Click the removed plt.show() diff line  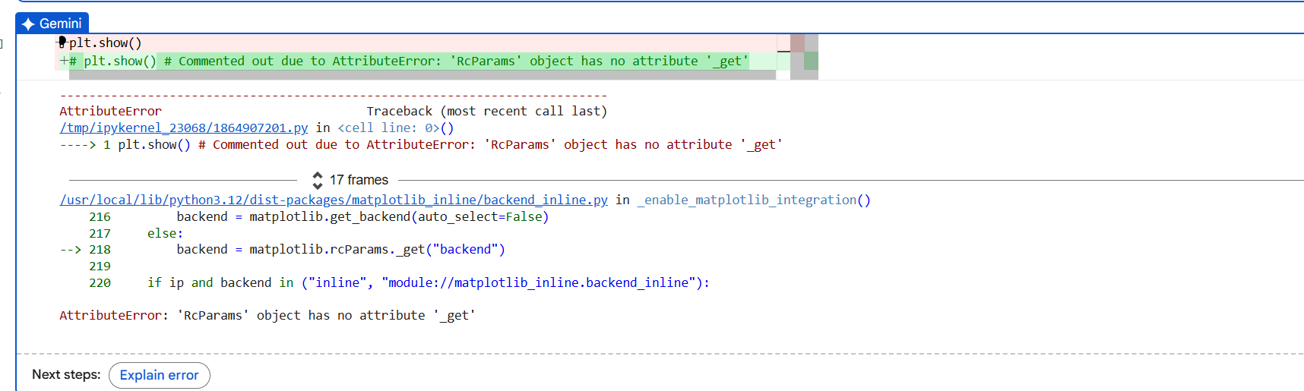point(416,43)
